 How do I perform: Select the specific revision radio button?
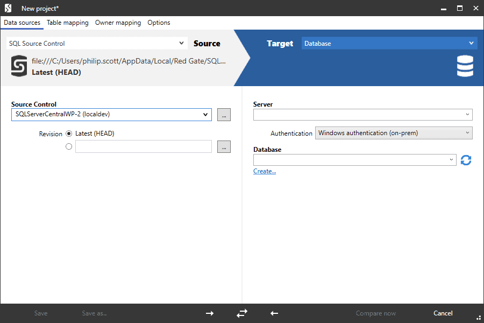tap(69, 146)
